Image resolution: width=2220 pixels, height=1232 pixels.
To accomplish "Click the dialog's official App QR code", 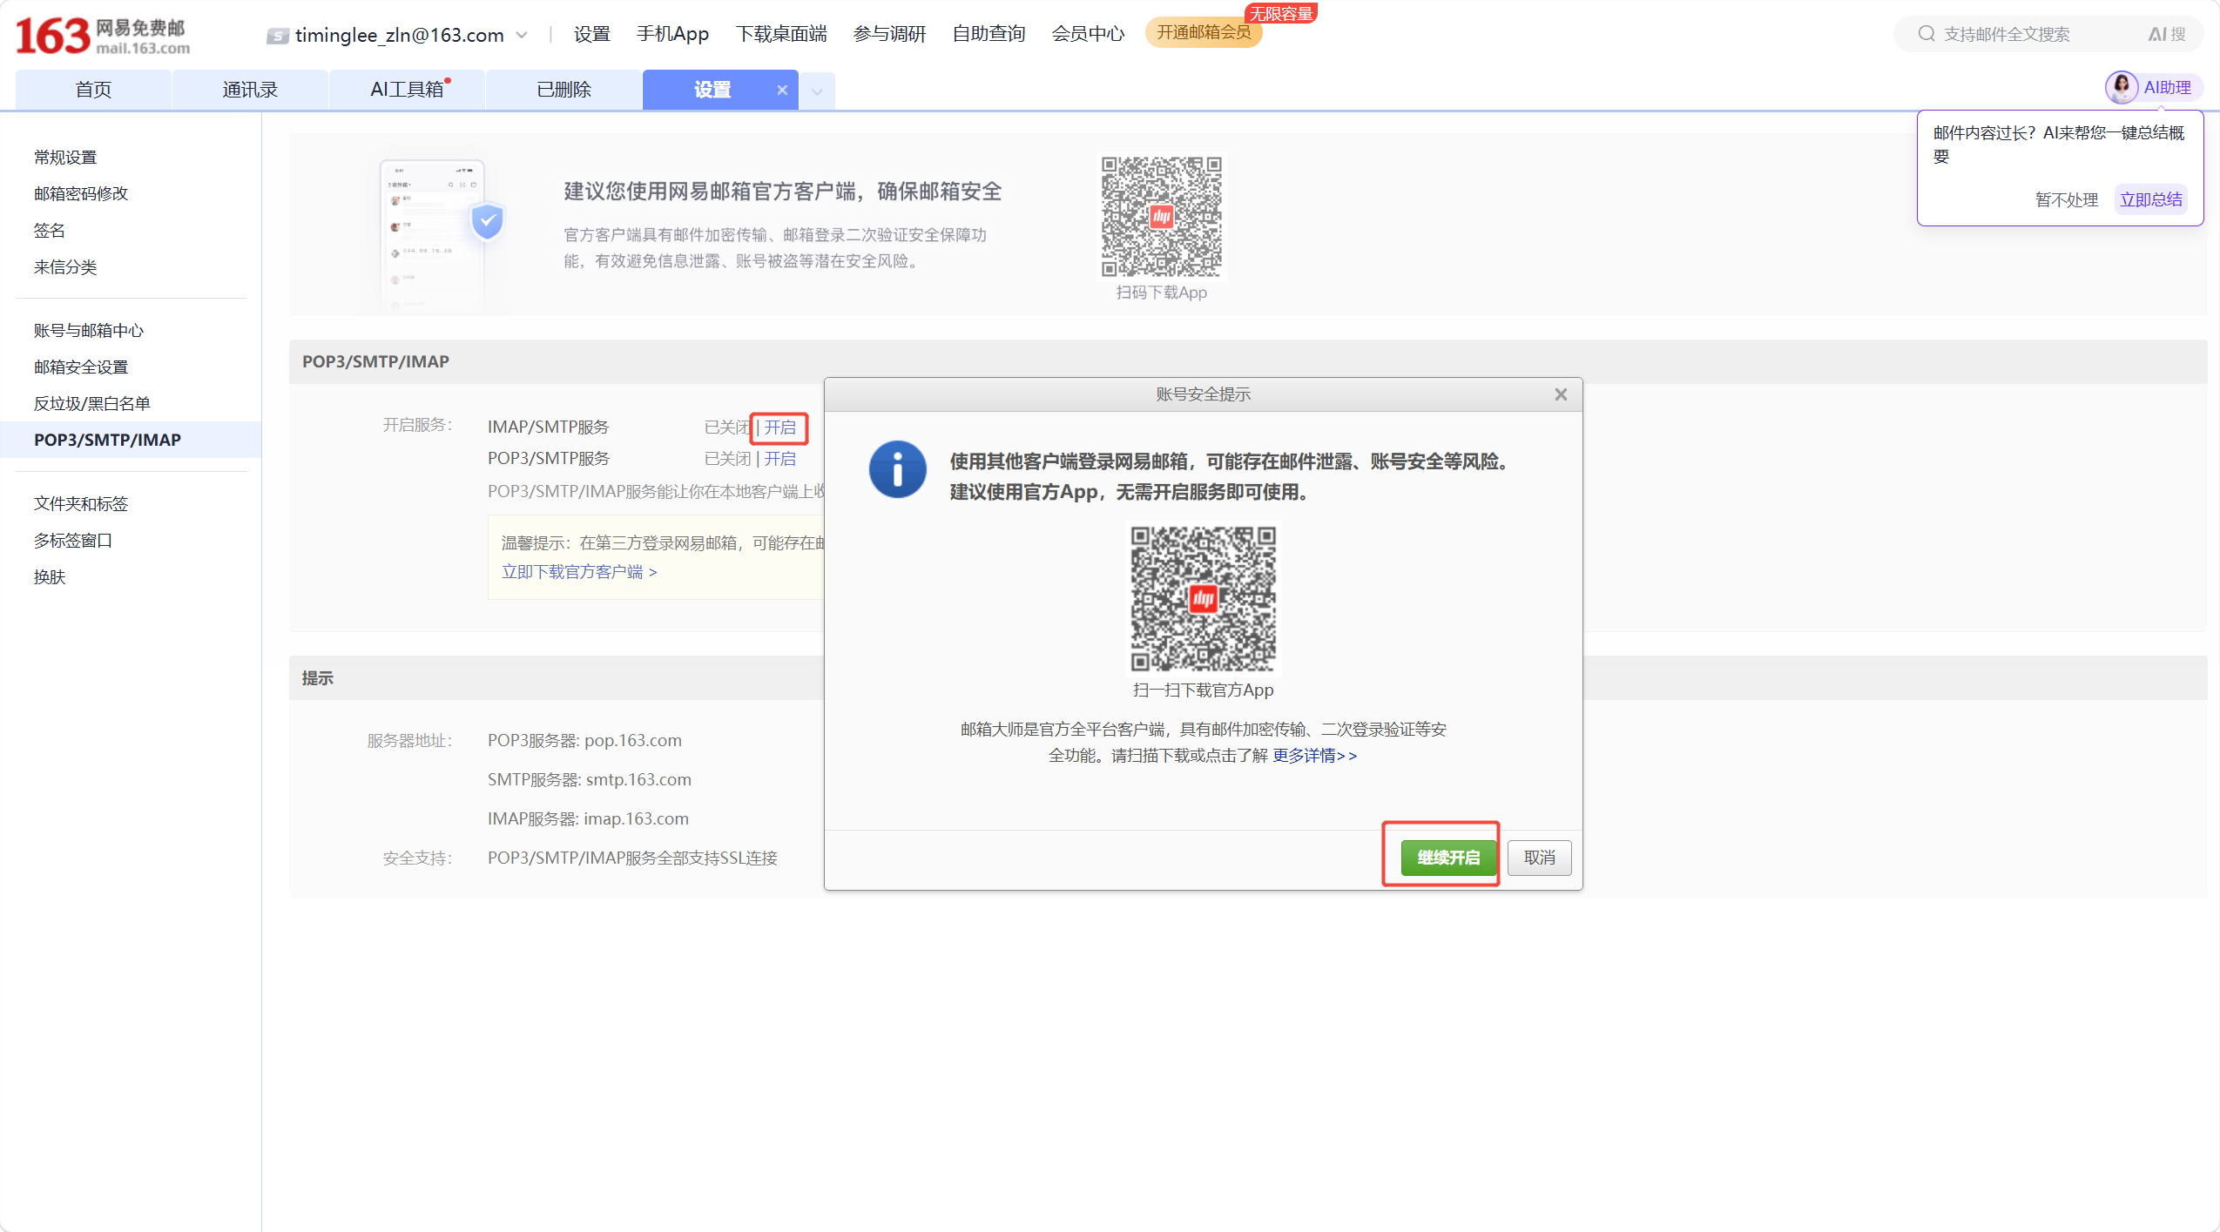I will 1203,598.
